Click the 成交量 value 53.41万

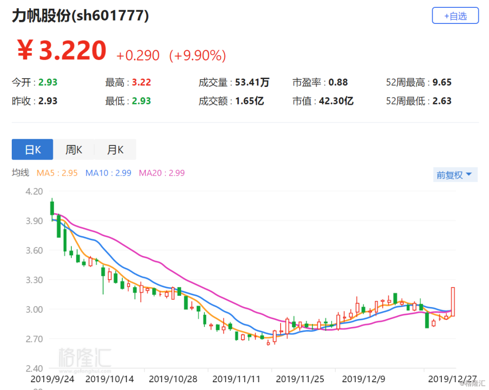(x=252, y=82)
